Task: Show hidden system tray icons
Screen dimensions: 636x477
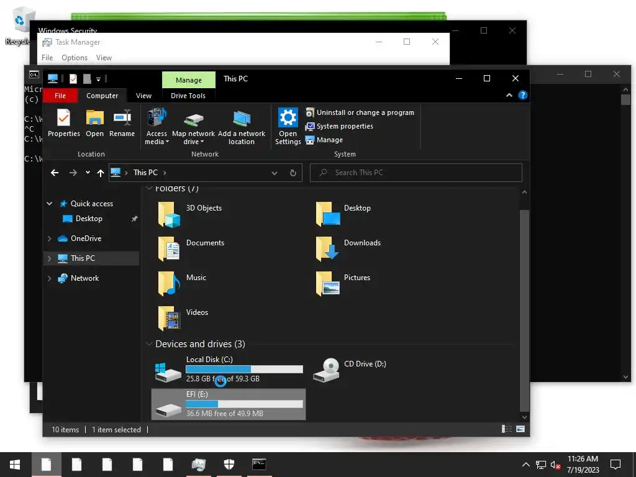Action: [525, 465]
